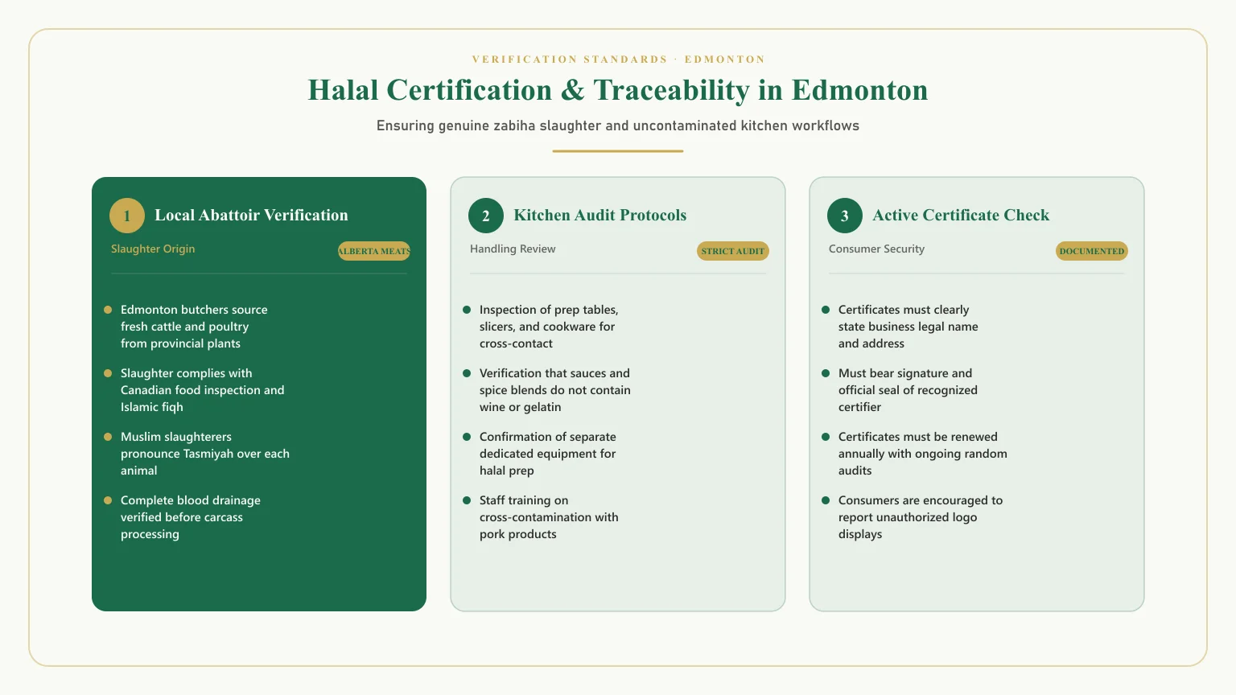The width and height of the screenshot is (1236, 695).
Task: Click the VERIFICATION STANDARDS · EDMONTON eyebrow text
Action: click(x=618, y=60)
